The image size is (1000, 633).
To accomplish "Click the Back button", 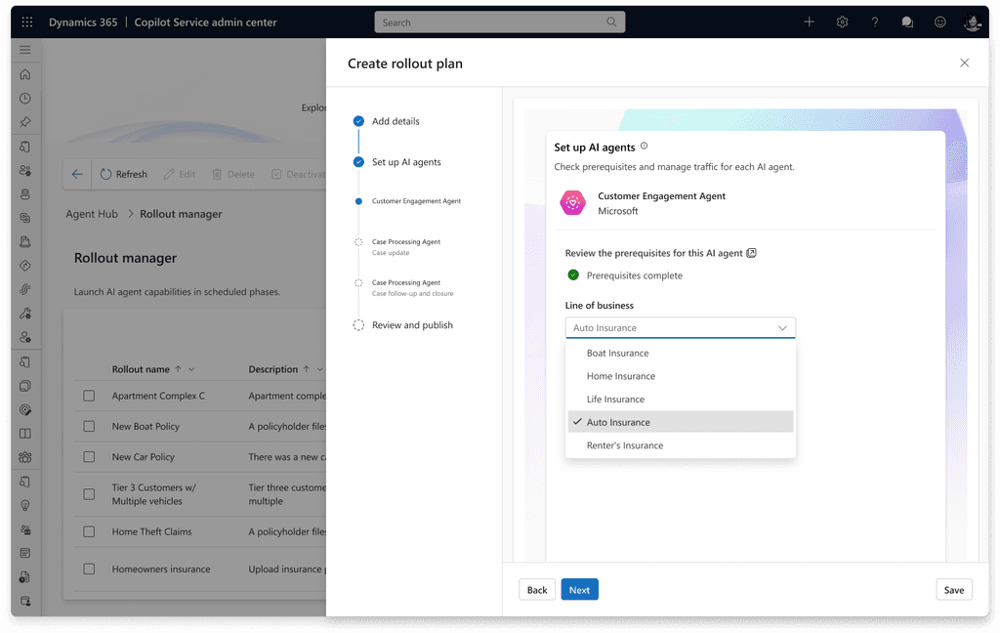I will pos(537,590).
